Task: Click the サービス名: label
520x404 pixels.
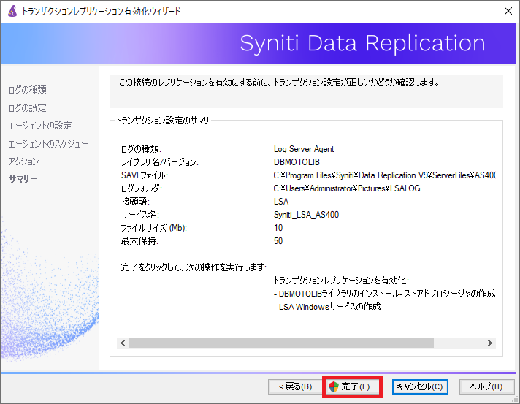Action: pyautogui.click(x=140, y=215)
